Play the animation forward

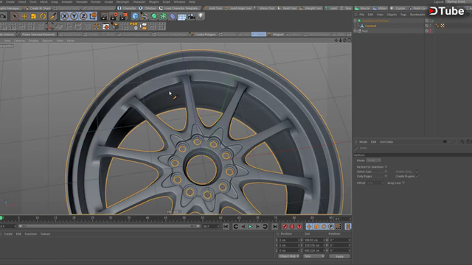point(250,227)
